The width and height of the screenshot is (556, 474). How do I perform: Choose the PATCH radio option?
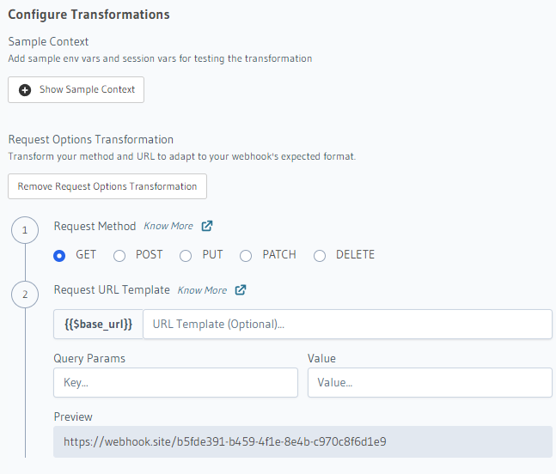point(246,255)
